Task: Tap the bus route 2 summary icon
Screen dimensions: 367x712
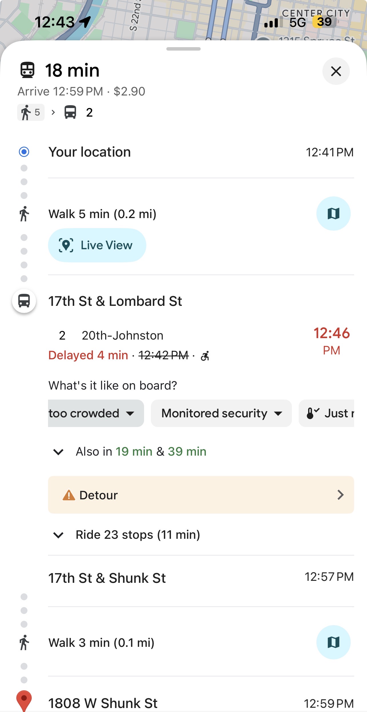Action: (x=70, y=112)
